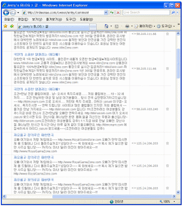The height and width of the screenshot is (206, 183).
Task: Click the vertical scrollbar down arrow
Action: tap(178, 192)
